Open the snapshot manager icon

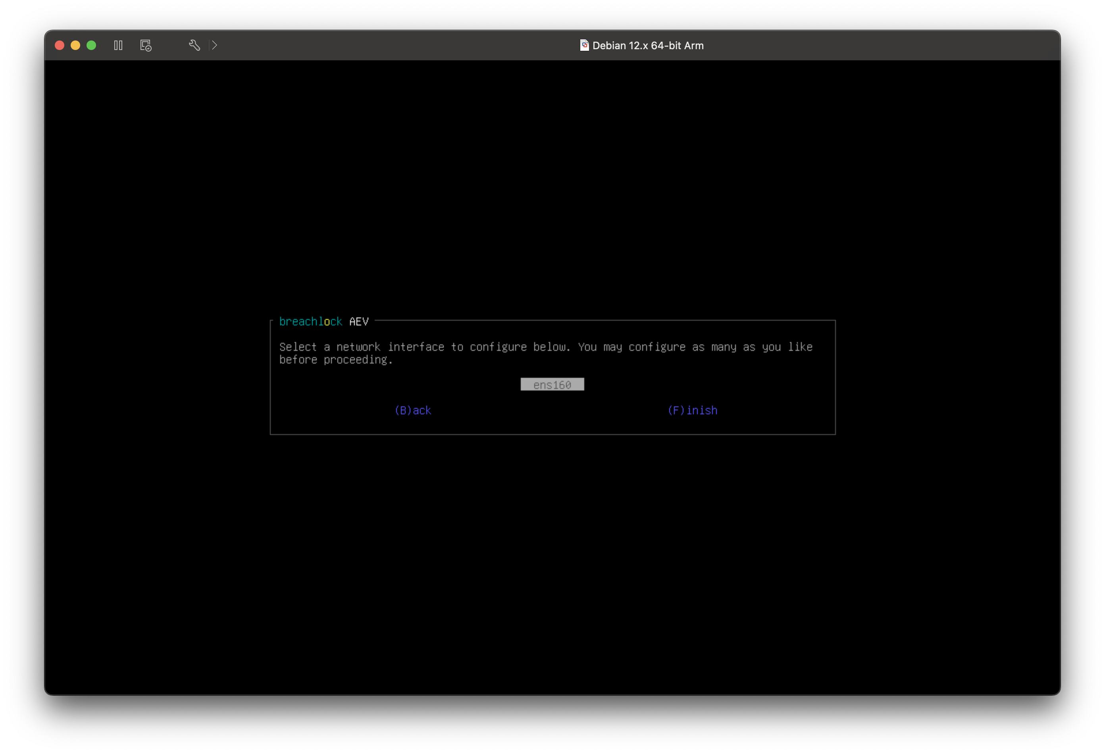click(146, 45)
